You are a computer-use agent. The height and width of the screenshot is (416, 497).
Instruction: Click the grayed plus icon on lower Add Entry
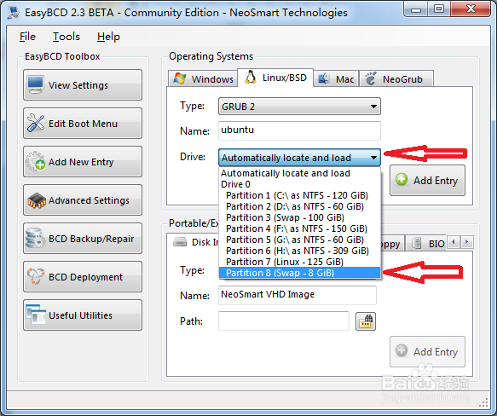[402, 350]
